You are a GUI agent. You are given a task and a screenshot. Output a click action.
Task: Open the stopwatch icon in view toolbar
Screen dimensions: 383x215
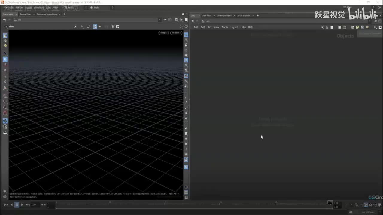(x=113, y=27)
